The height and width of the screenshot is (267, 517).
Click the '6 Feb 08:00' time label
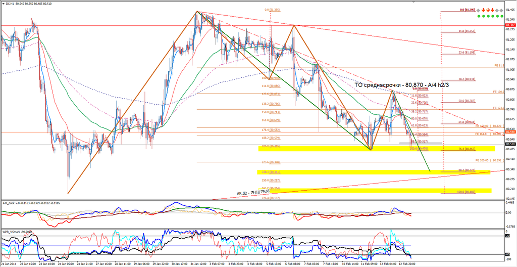click(293, 264)
